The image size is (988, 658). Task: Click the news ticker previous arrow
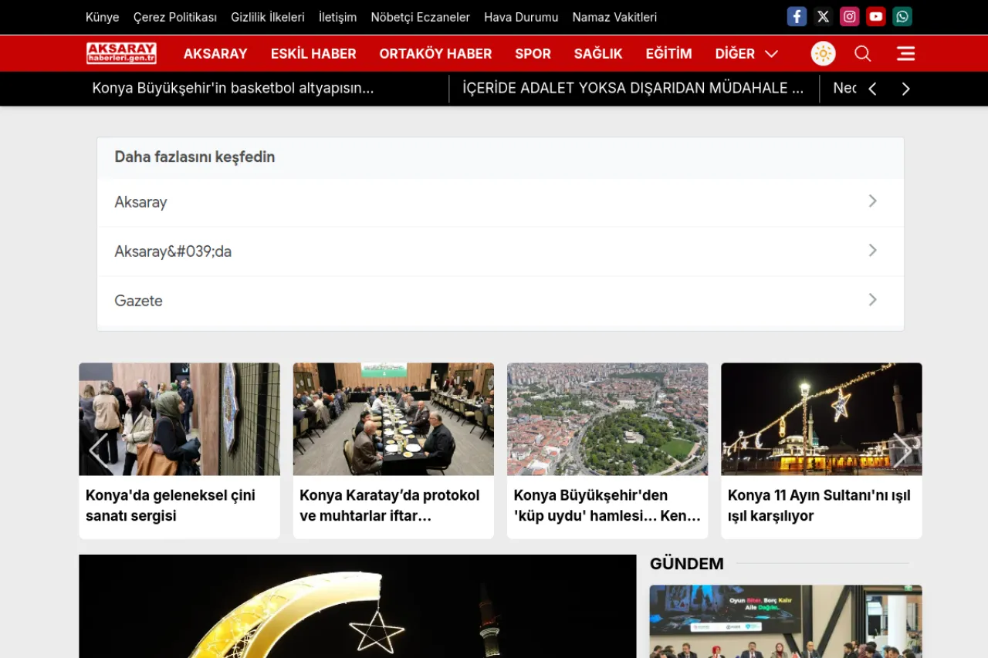872,88
